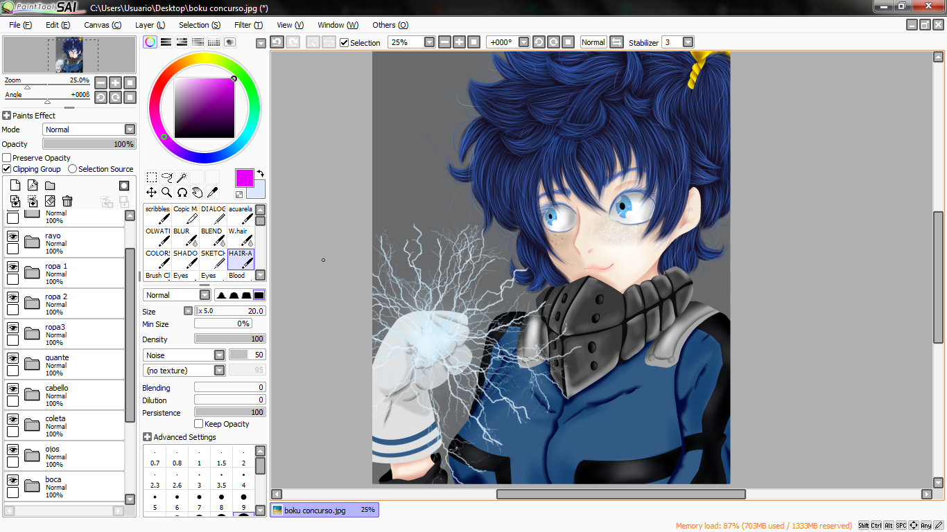Switch to the boku concurso.jpg document tab

click(324, 510)
